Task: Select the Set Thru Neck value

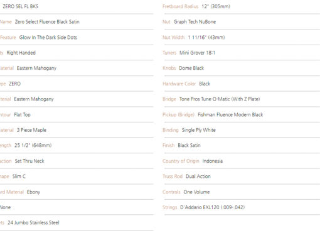Action: (x=29, y=161)
